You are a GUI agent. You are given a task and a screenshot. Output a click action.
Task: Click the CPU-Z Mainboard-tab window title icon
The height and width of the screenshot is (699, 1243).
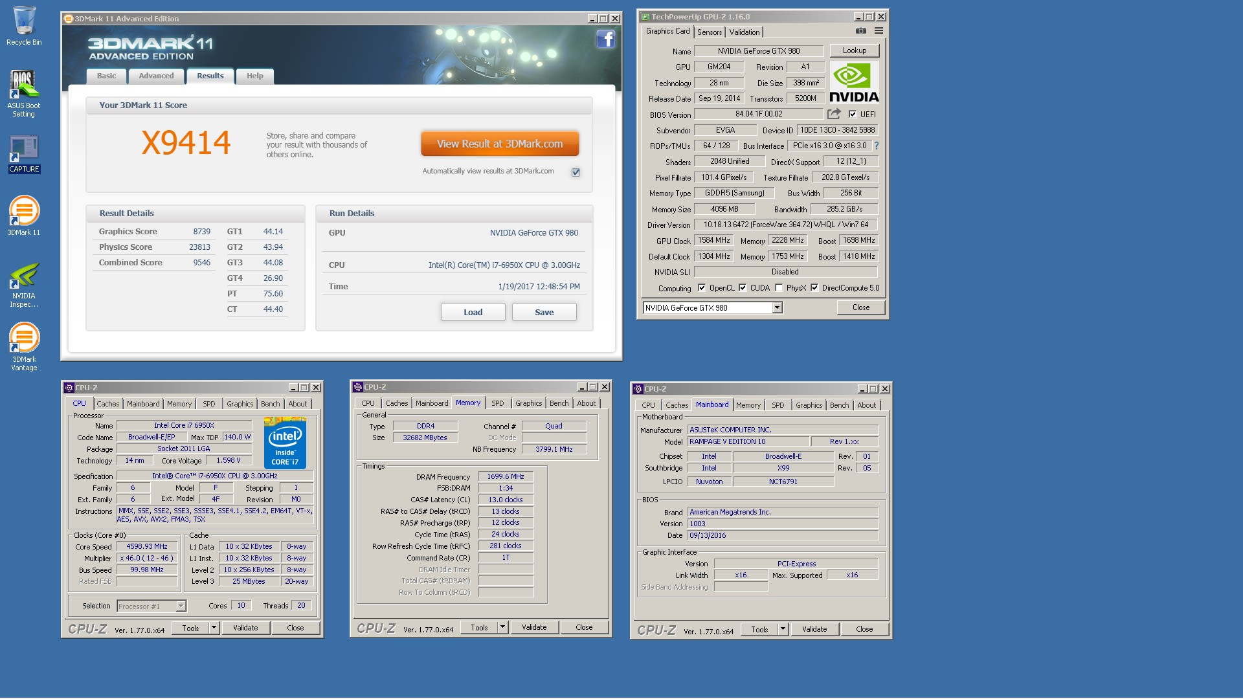click(638, 389)
